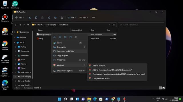This screenshot has height=102, width=183.
Task: Open Microsoft Store from the taskbar
Action: tap(101, 99)
